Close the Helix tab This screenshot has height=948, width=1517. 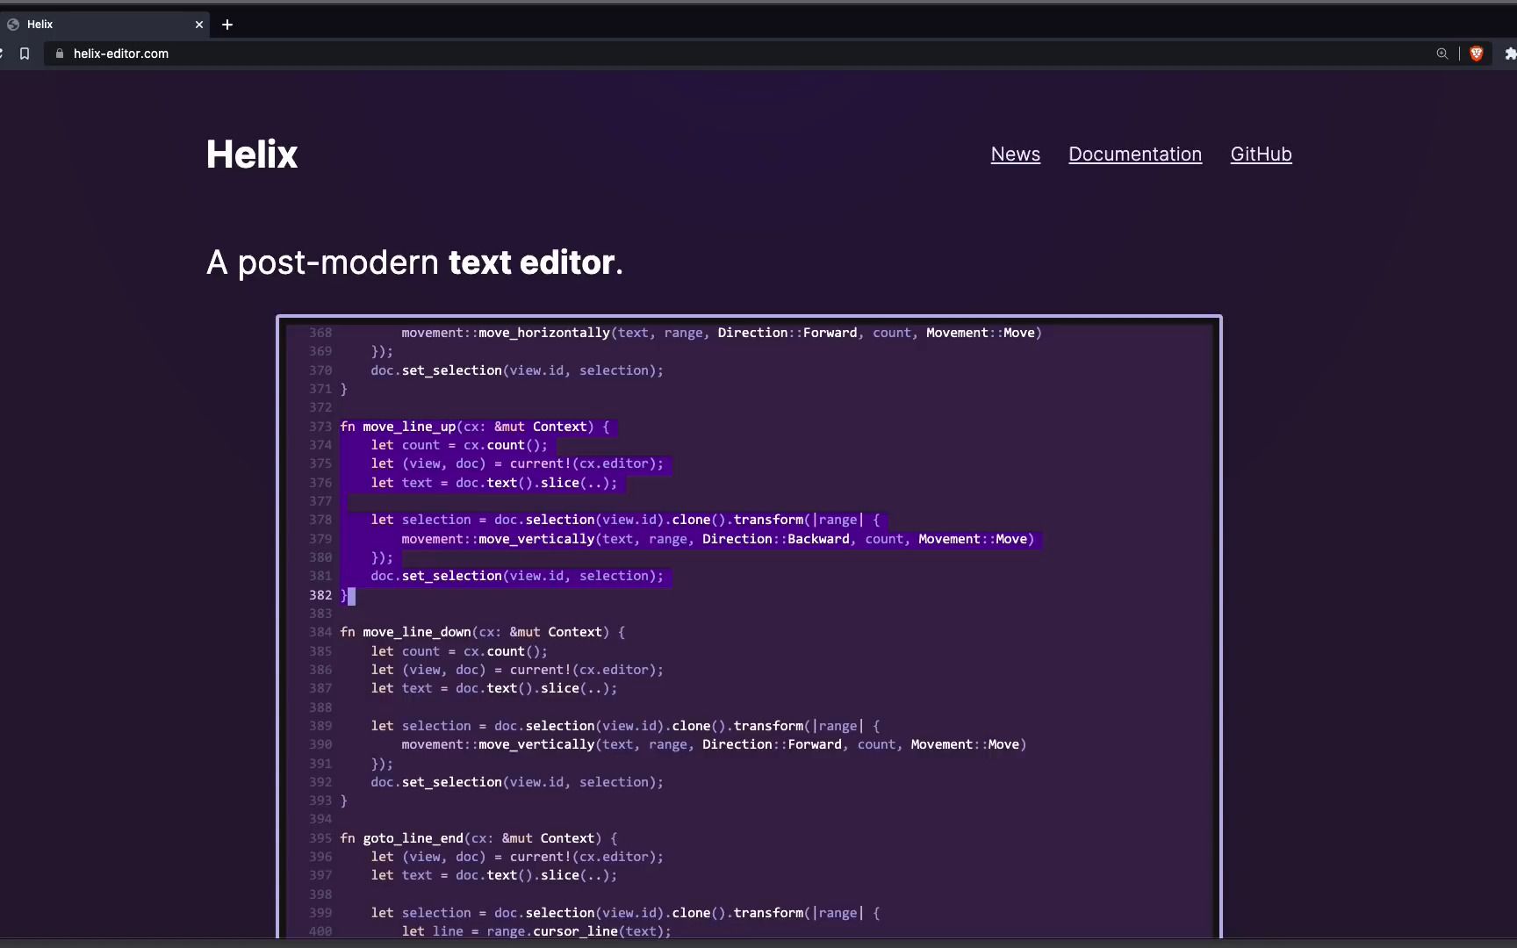point(199,25)
